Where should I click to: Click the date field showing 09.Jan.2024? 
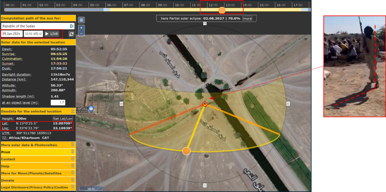(12, 34)
